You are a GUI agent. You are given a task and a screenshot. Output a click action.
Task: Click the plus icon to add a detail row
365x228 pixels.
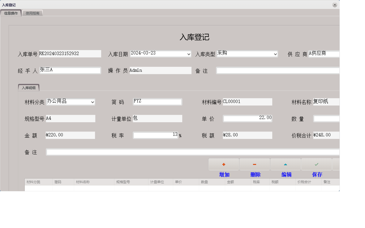point(223,164)
